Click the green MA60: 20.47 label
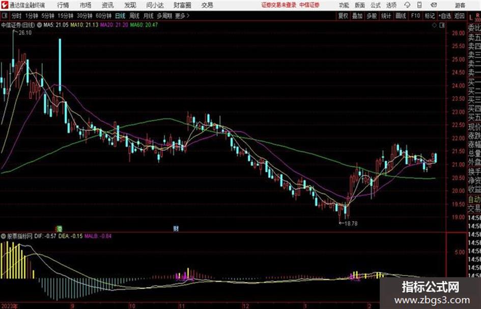 pos(144,25)
